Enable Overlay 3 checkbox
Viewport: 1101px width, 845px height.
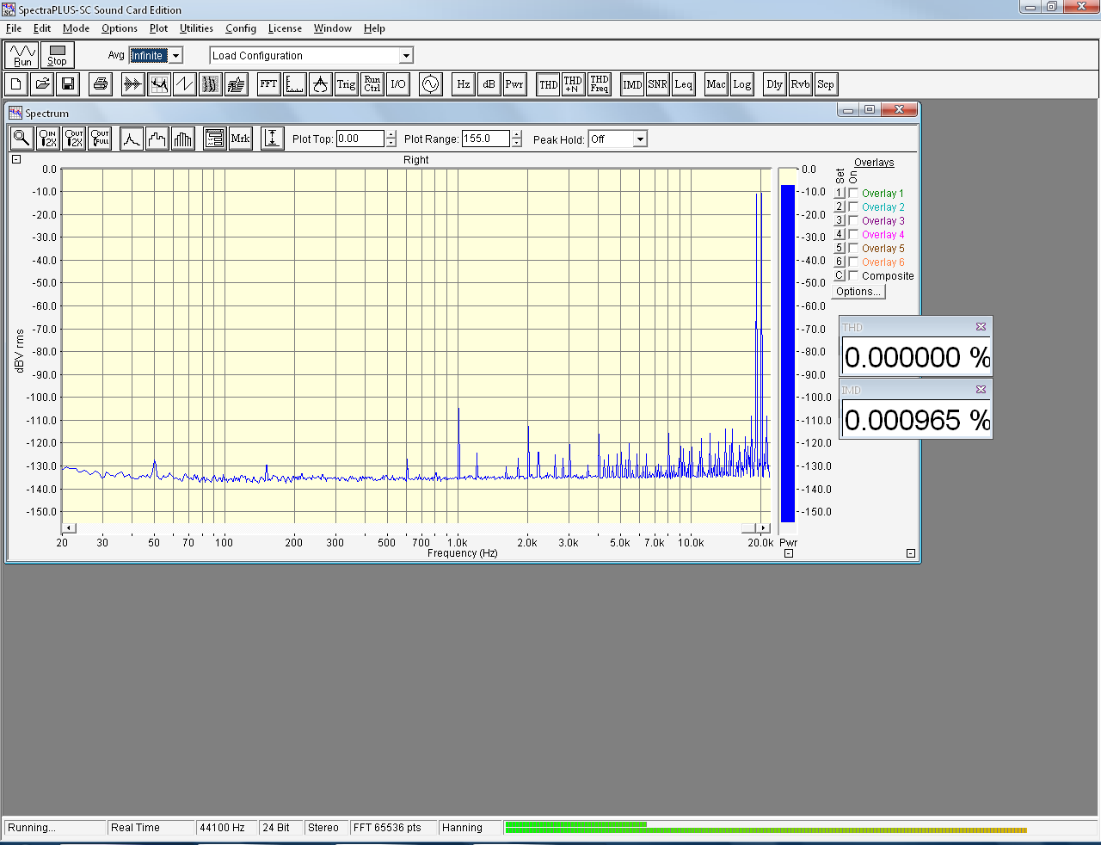point(853,221)
